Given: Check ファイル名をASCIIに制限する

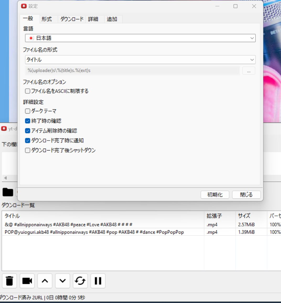Looking at the screenshot, I should point(27,91).
